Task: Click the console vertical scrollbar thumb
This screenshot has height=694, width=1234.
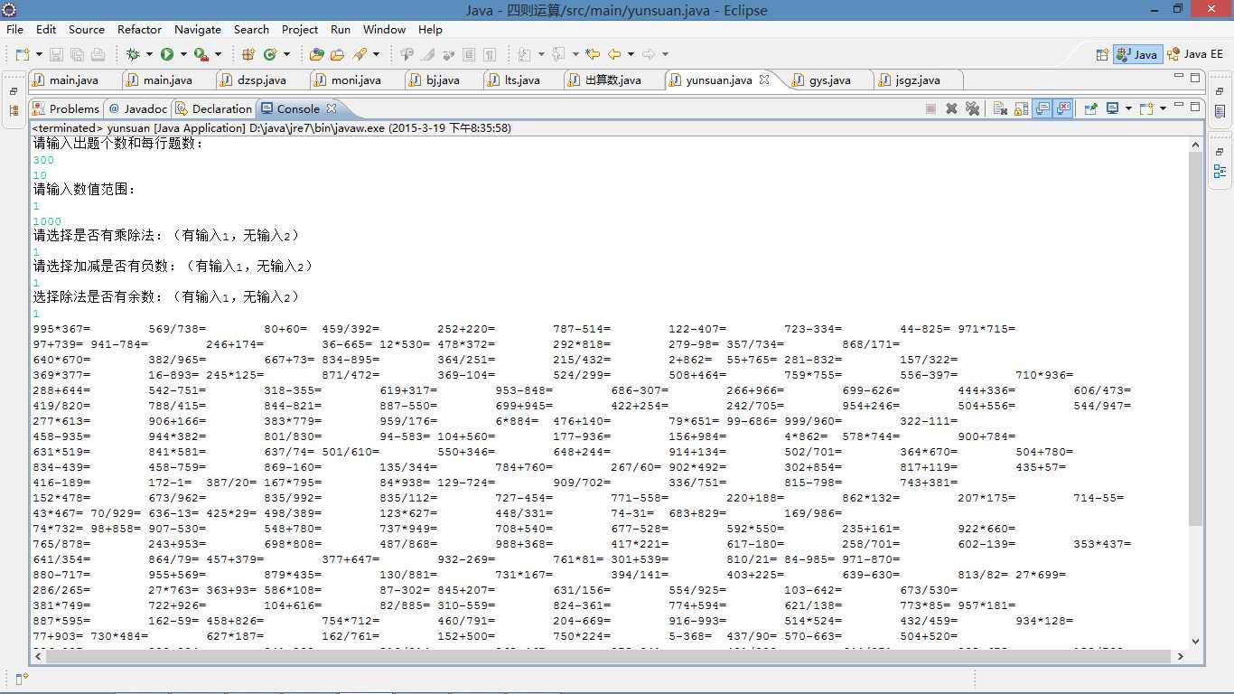Action: 1195,339
